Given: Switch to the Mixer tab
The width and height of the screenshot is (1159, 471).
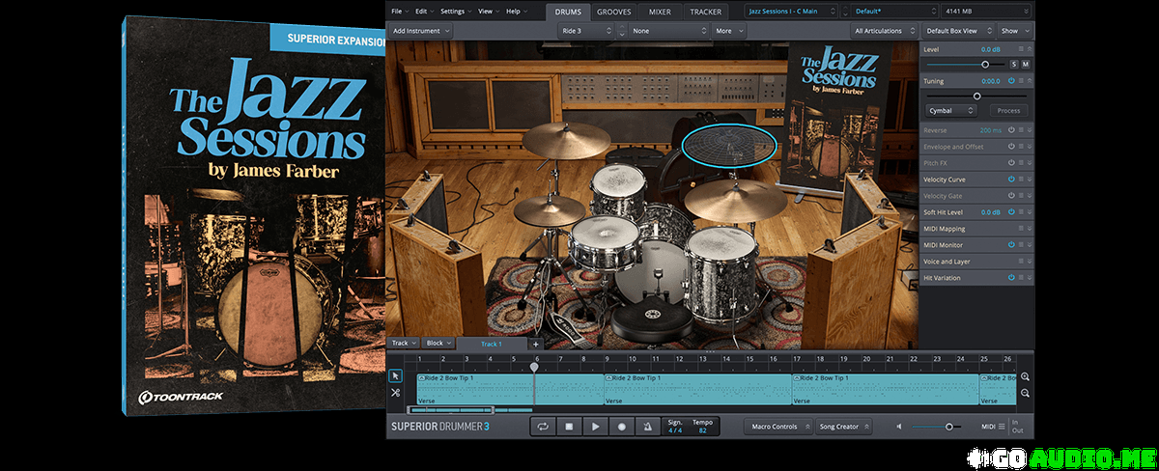Looking at the screenshot, I should click(x=662, y=12).
